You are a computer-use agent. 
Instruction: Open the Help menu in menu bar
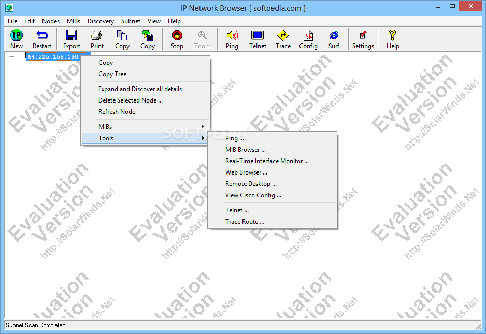pyautogui.click(x=174, y=21)
